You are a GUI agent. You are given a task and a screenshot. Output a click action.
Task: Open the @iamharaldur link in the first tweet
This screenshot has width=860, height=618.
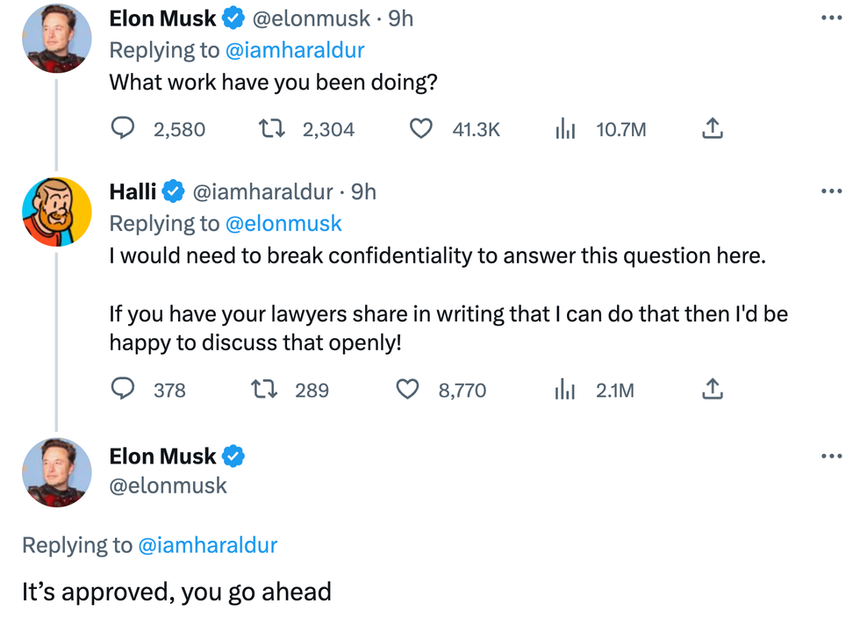point(295,50)
